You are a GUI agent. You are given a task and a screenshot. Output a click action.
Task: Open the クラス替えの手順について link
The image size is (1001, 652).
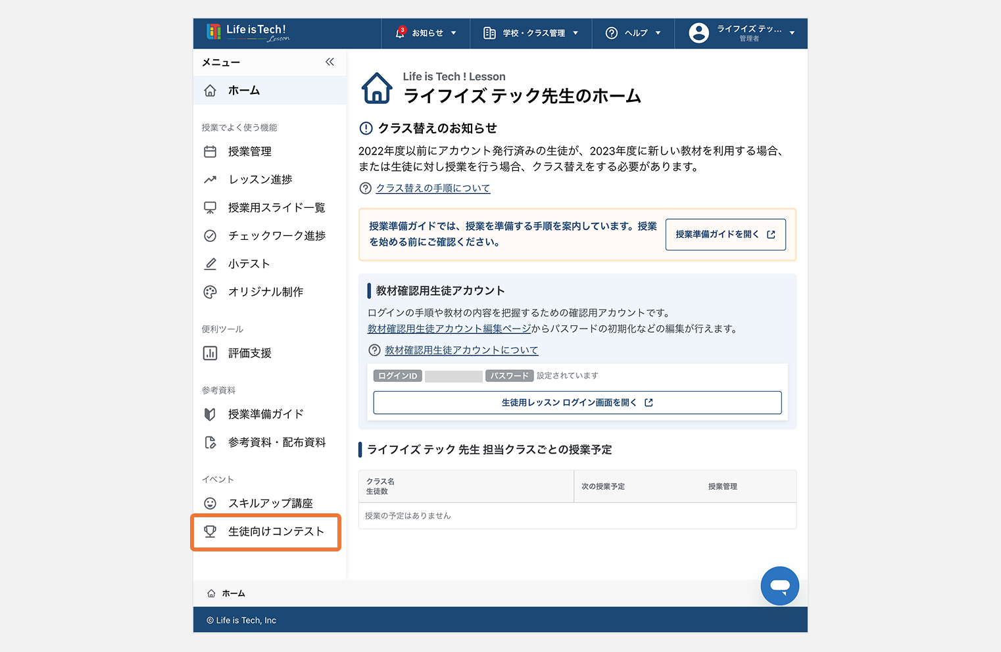pyautogui.click(x=433, y=189)
